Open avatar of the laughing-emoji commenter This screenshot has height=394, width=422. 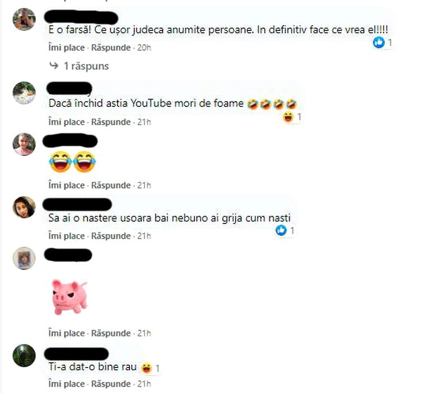(24, 144)
